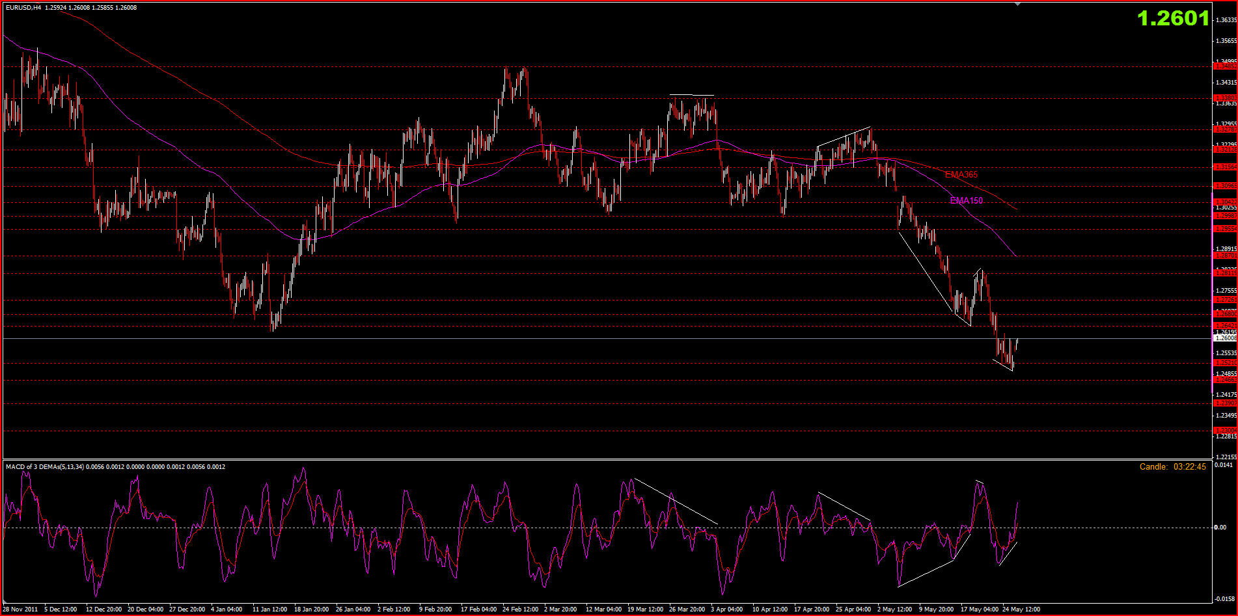Viewport: 1238px width, 616px height.
Task: Click the 1.28915 price scale value
Action: coord(1226,249)
